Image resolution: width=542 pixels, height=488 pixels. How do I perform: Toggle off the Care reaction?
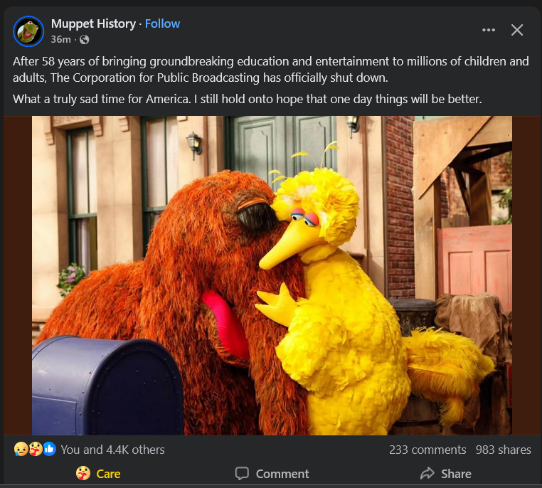pyautogui.click(x=98, y=474)
